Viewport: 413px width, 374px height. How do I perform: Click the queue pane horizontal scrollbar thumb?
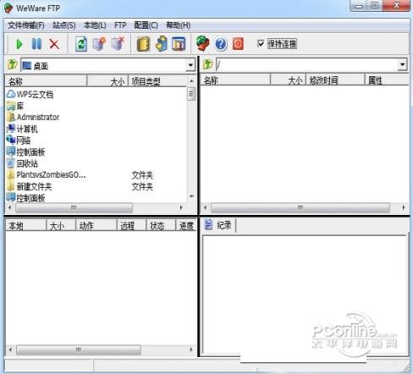[x=79, y=349]
